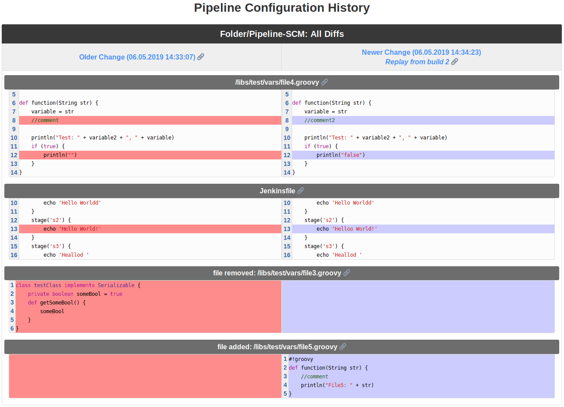Select the println("false") changed line
Screen dimensions: 564x407
coord(339,155)
